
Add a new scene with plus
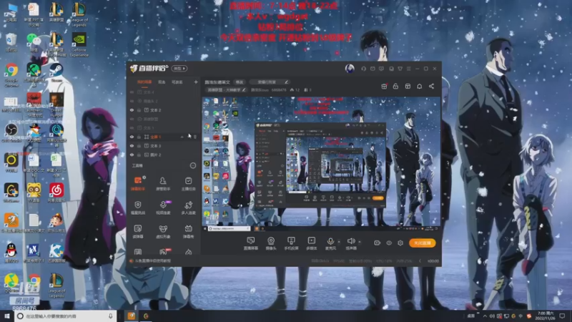tap(196, 82)
